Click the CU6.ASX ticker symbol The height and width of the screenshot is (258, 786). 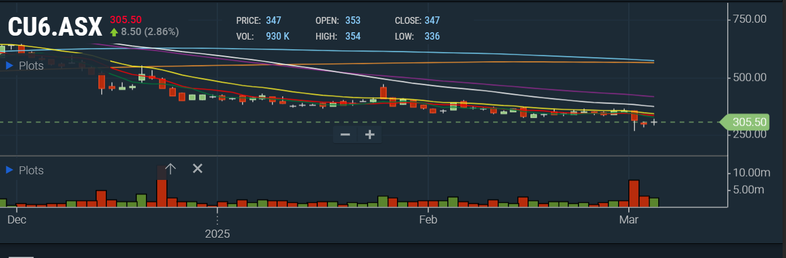click(55, 26)
